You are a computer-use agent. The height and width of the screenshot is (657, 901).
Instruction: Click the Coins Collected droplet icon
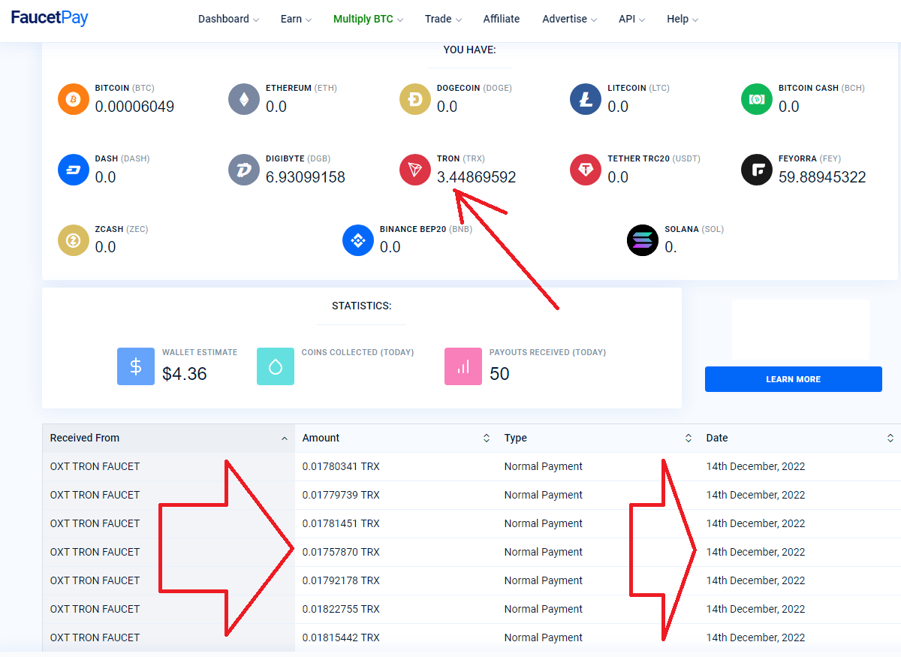point(276,366)
